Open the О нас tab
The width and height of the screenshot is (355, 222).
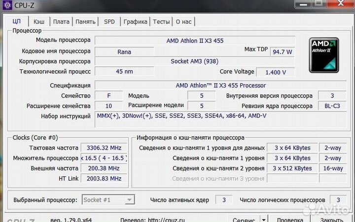coord(183,22)
